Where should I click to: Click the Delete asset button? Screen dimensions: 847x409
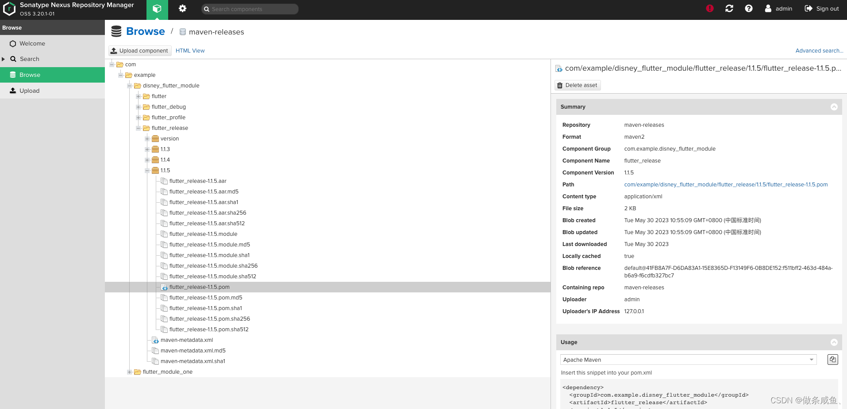[x=577, y=85]
